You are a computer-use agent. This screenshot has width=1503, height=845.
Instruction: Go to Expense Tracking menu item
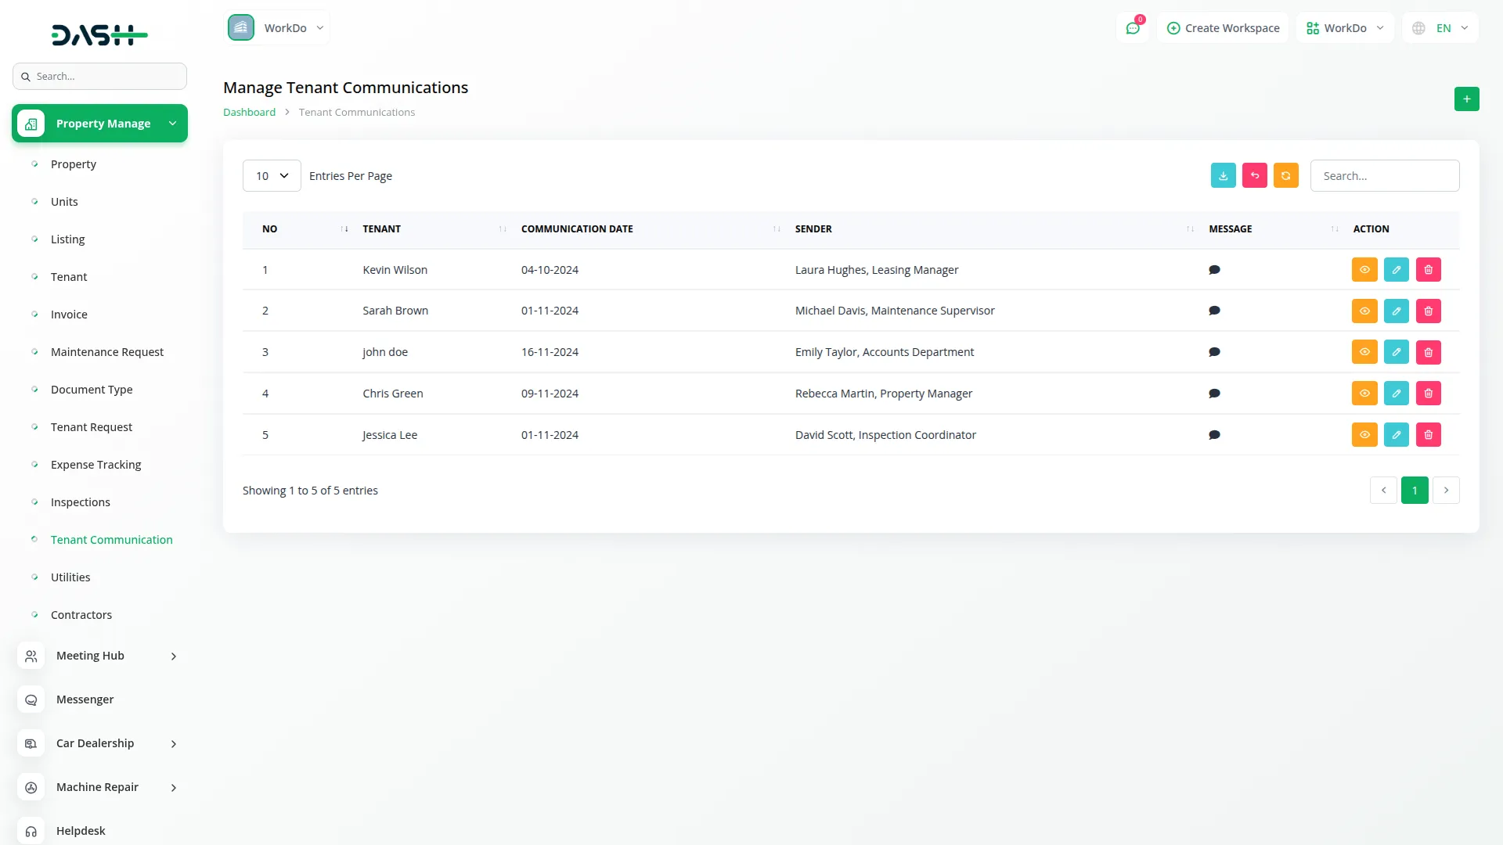pos(96,465)
